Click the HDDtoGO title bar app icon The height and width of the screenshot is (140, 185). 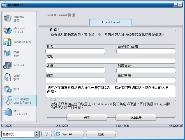4,5
